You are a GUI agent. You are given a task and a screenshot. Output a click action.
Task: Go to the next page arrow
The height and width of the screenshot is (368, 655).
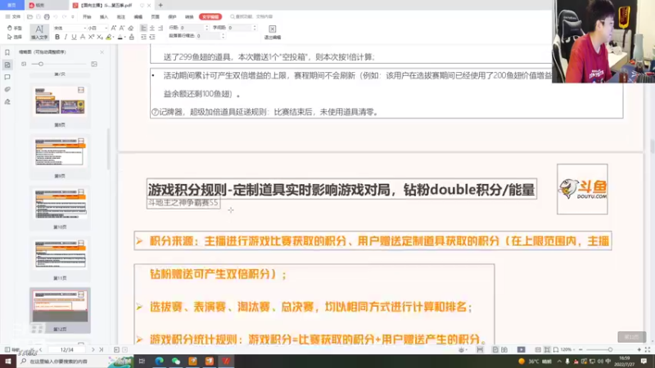click(x=93, y=350)
